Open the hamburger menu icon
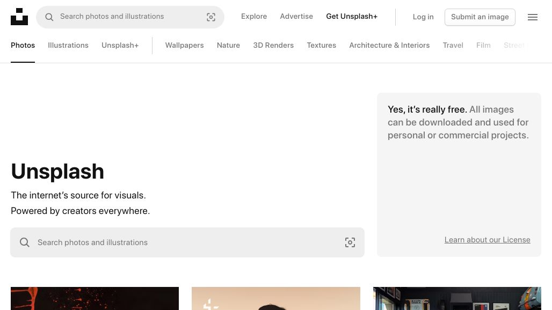The image size is (552, 310). (x=532, y=17)
